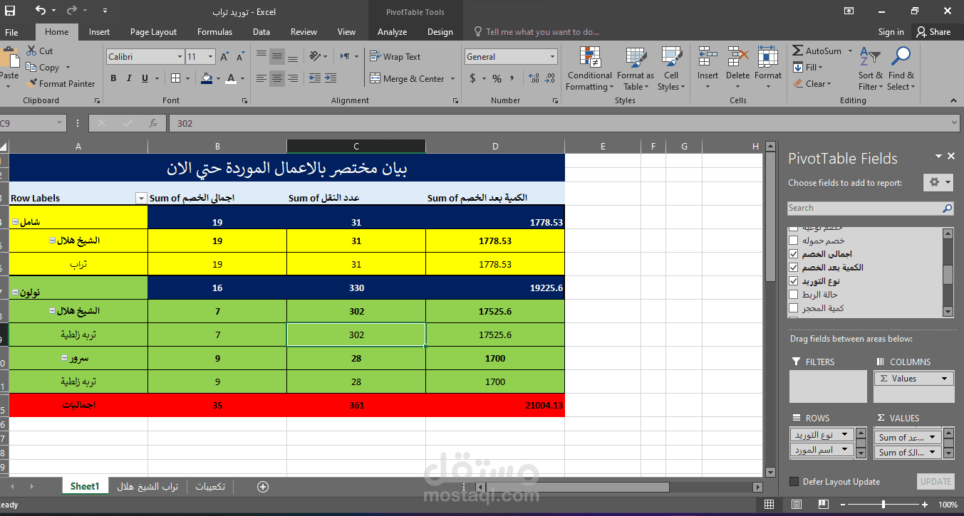
Task: Open Sort & Filter
Action: (x=870, y=69)
